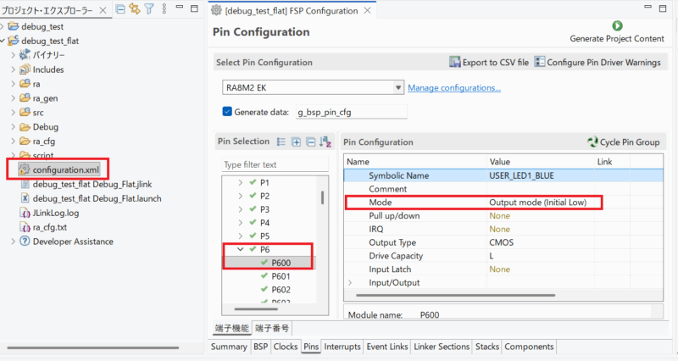Click the Drive Capacity L value

click(x=492, y=256)
